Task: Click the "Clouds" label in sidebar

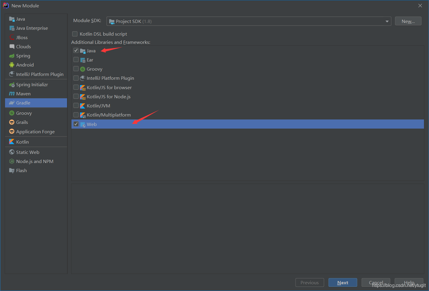Action: coord(24,46)
